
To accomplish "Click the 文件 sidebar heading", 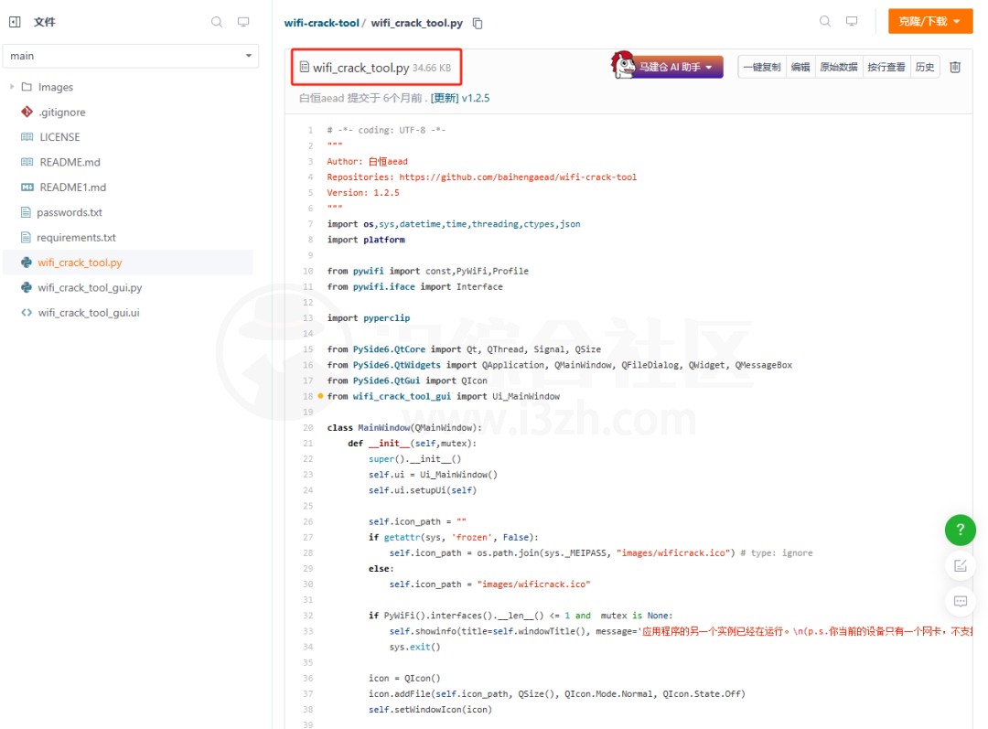I will tap(45, 22).
